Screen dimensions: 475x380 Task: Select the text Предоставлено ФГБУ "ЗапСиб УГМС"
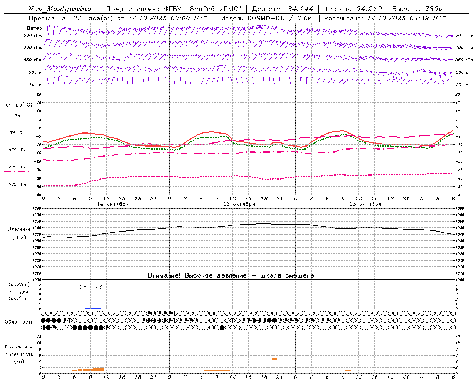[174, 9]
